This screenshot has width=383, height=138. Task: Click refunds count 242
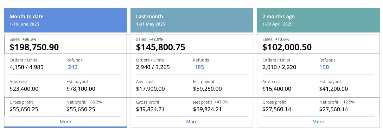(73, 67)
